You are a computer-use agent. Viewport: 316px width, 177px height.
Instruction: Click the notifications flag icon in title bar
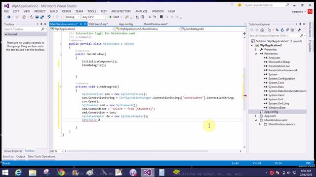pyautogui.click(x=232, y=5)
